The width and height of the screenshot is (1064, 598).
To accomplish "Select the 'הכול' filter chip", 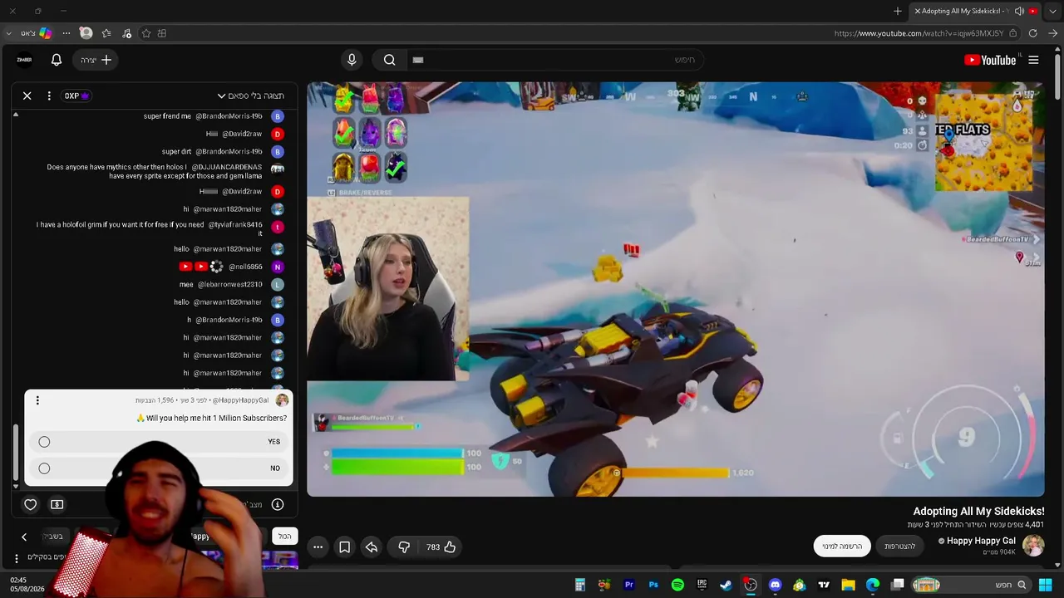I will click(284, 537).
